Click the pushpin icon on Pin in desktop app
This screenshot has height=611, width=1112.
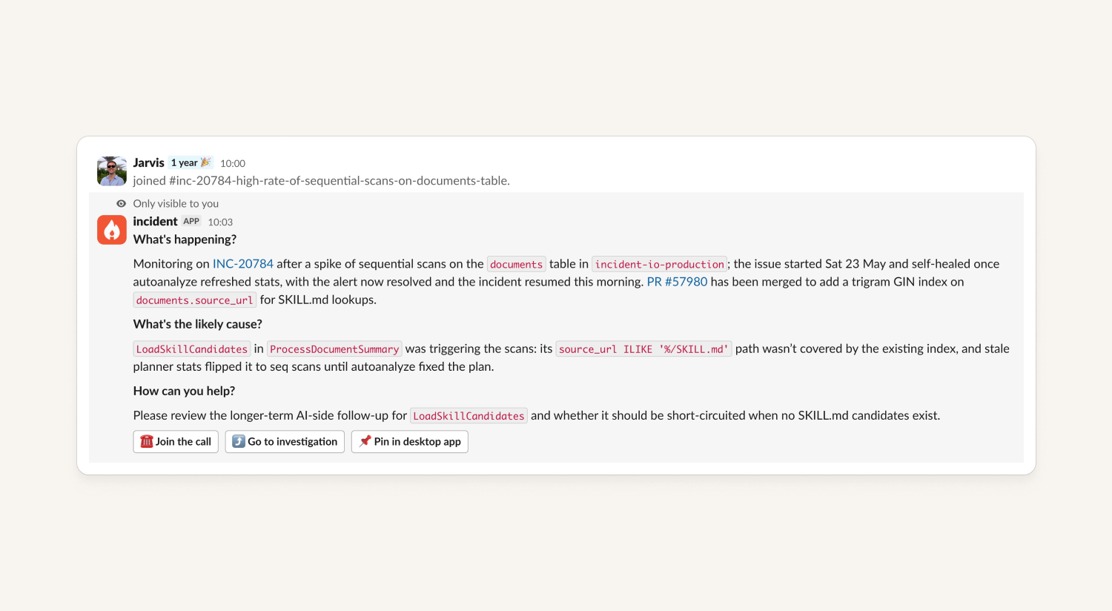click(x=365, y=441)
